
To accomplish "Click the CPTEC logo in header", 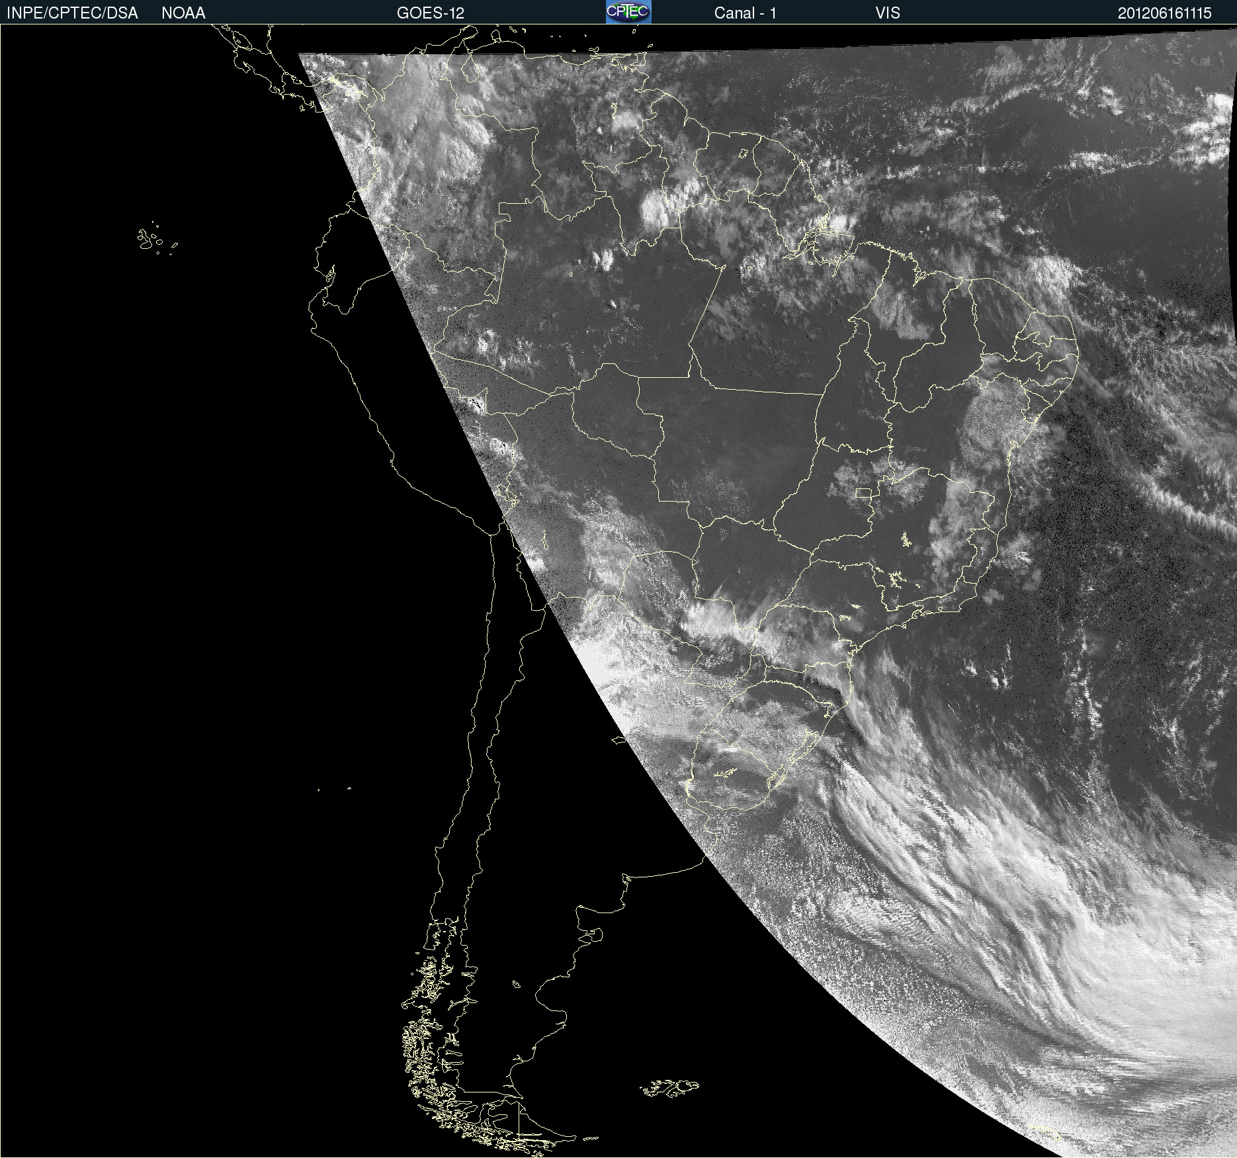I will point(628,12).
